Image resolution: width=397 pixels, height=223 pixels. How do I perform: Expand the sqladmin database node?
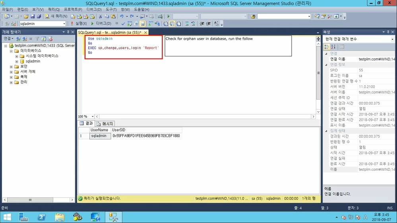pyautogui.click(x=17, y=62)
